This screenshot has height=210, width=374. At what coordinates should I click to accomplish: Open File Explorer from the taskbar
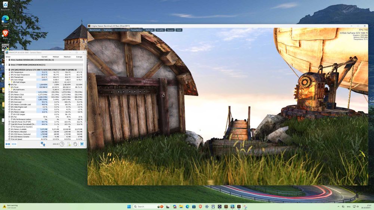tap(181, 207)
